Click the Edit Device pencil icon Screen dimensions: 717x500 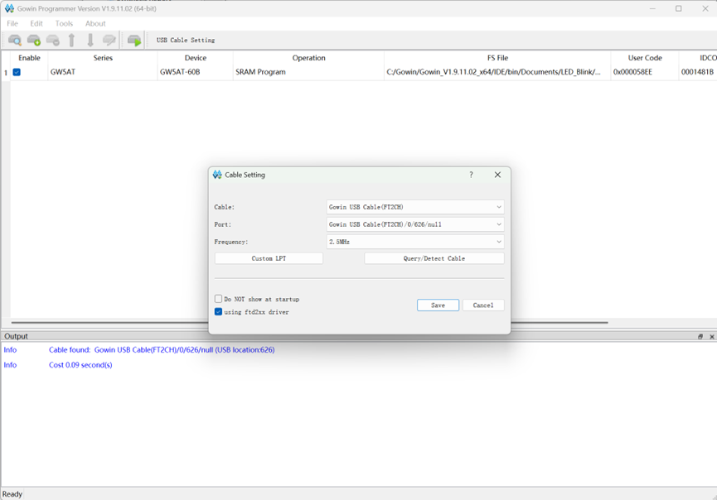click(x=109, y=41)
